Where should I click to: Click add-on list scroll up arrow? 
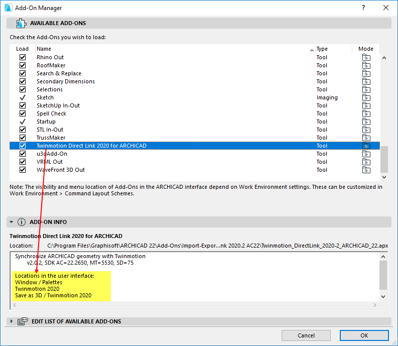pyautogui.click(x=384, y=58)
